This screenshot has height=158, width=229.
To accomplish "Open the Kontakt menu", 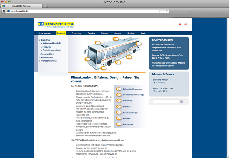I will [x=131, y=33].
